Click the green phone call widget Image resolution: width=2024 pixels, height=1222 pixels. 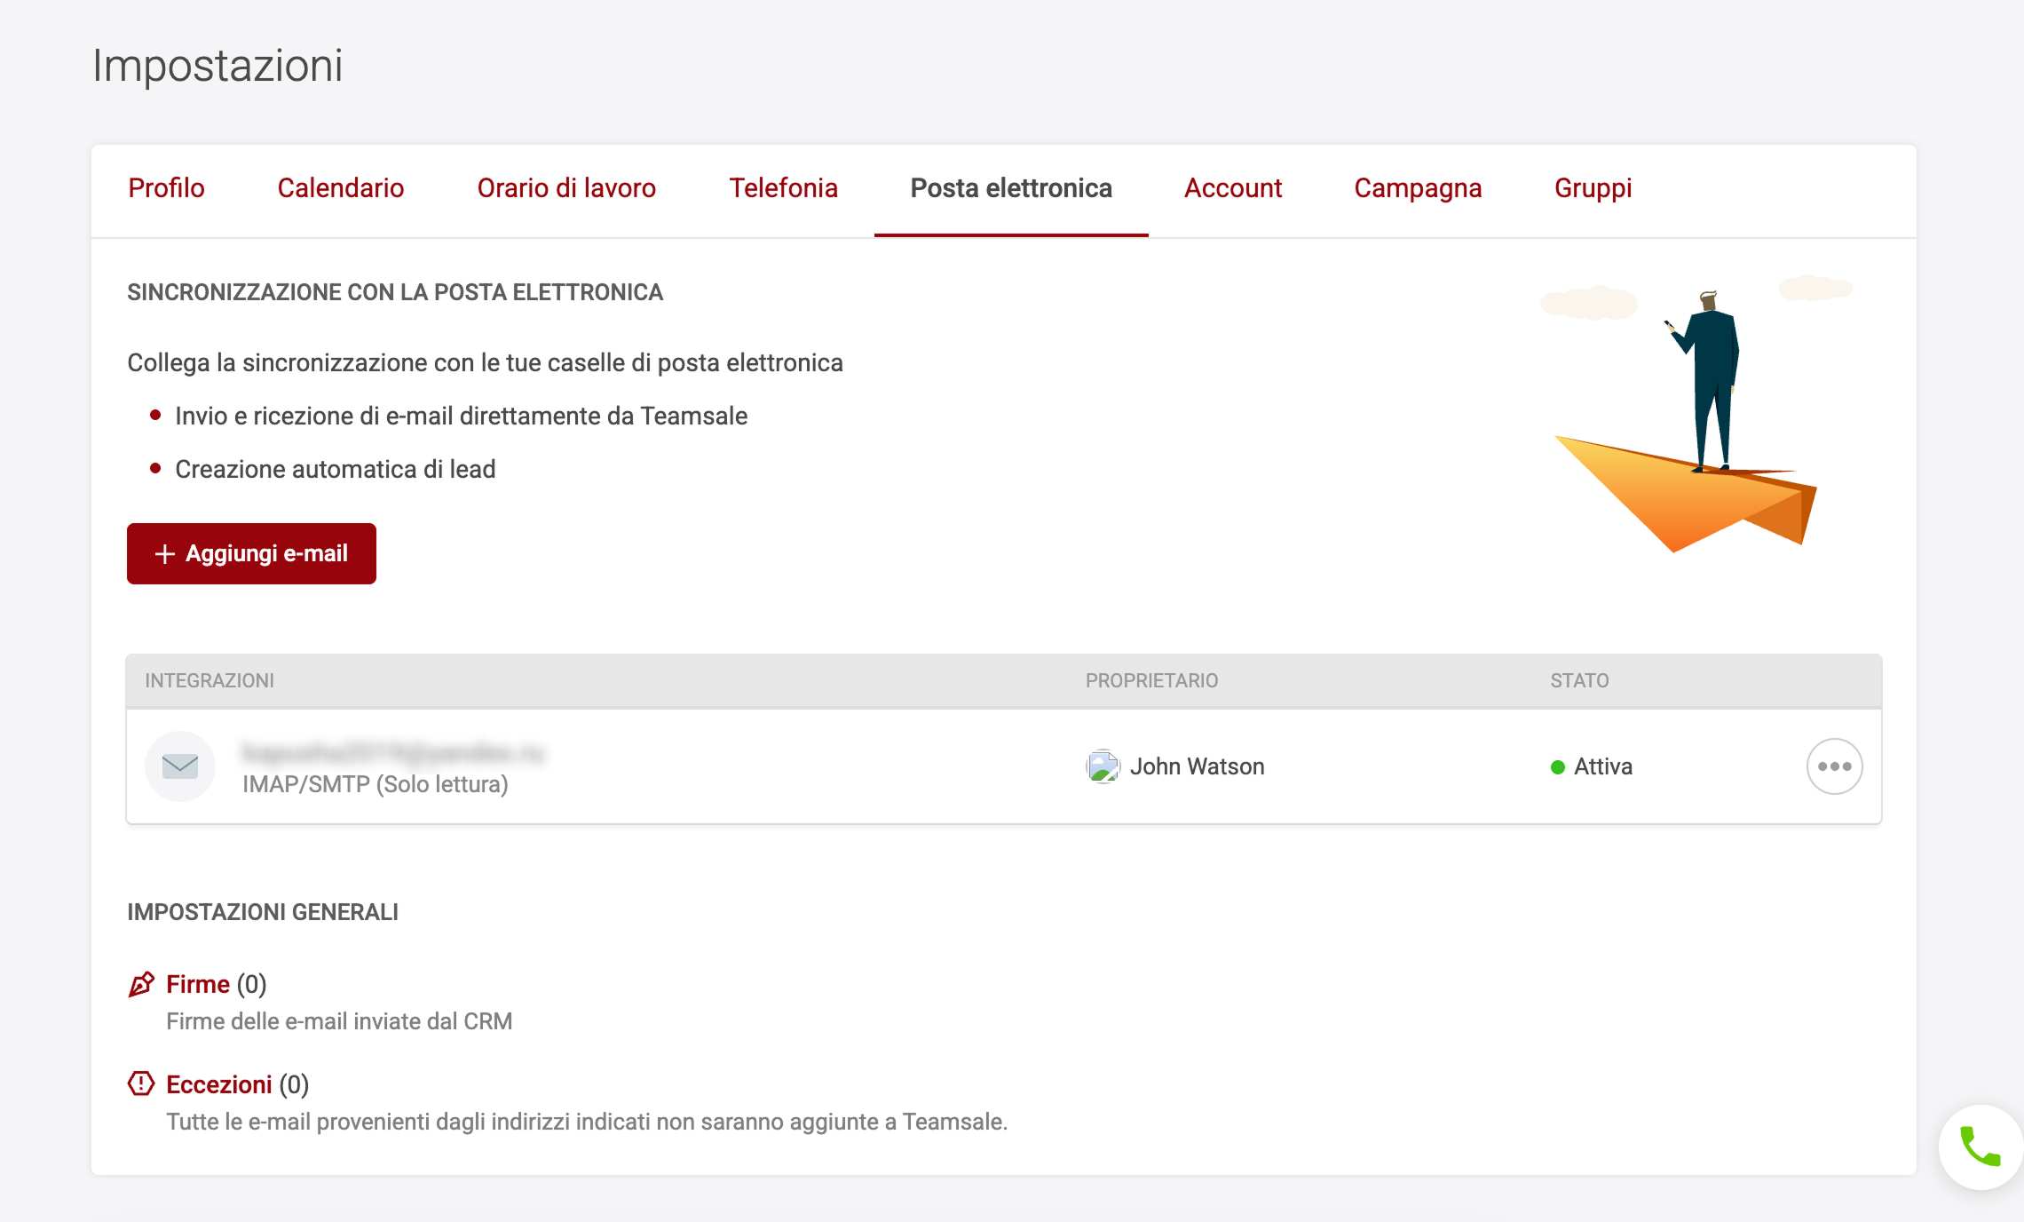pyautogui.click(x=1980, y=1147)
